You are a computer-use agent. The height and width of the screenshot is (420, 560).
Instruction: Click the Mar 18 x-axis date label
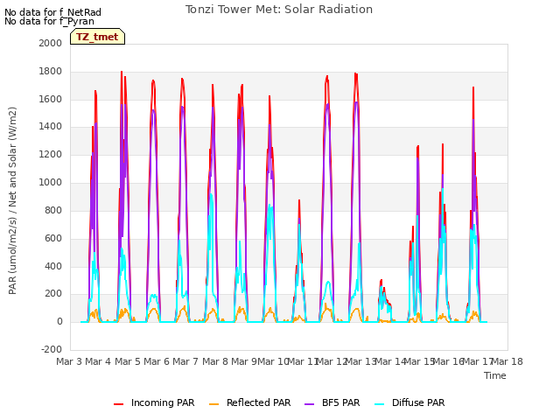coord(507,361)
